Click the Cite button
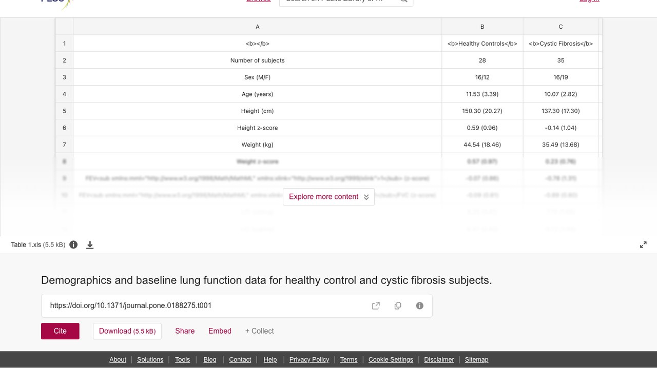The width and height of the screenshot is (657, 369). pyautogui.click(x=60, y=331)
